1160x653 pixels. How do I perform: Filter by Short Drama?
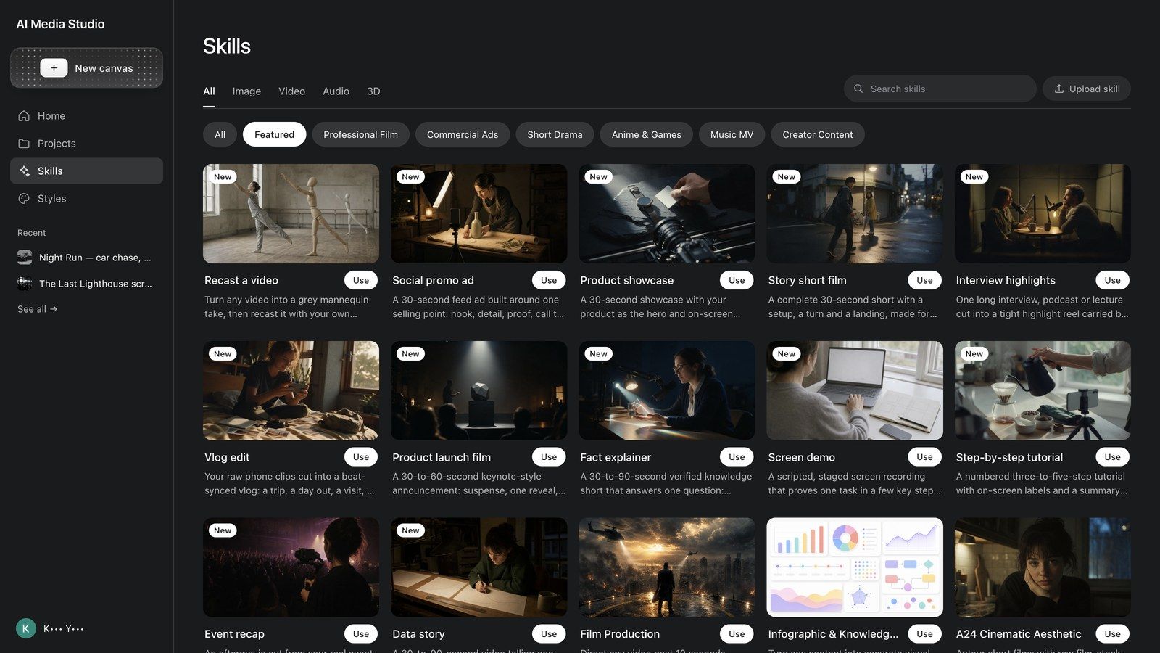(555, 134)
